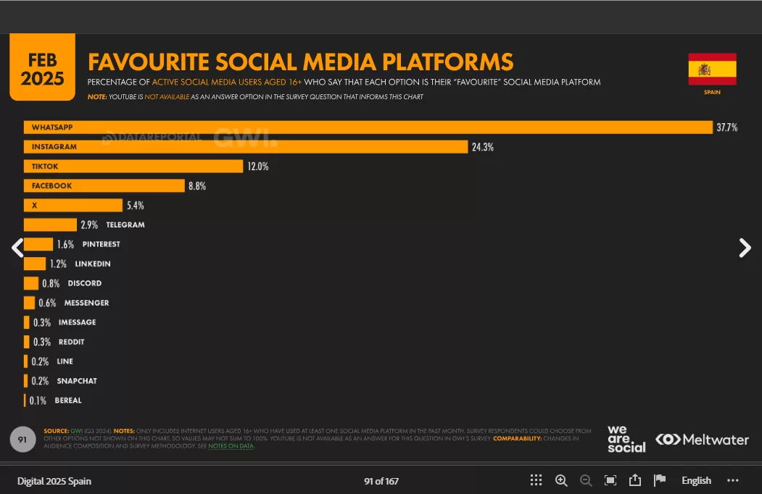Click the 1.2% value

[x=58, y=263]
